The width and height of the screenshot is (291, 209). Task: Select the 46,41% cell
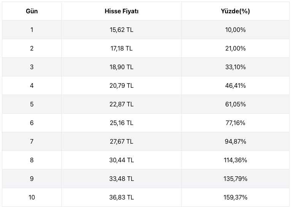(235, 85)
